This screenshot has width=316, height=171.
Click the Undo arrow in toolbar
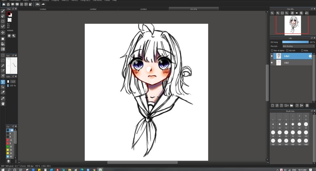tap(37, 4)
